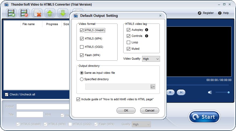Toggle Check / Uncheck all checkbox
Image resolution: width=236 pixels, height=131 pixels.
tap(7, 94)
